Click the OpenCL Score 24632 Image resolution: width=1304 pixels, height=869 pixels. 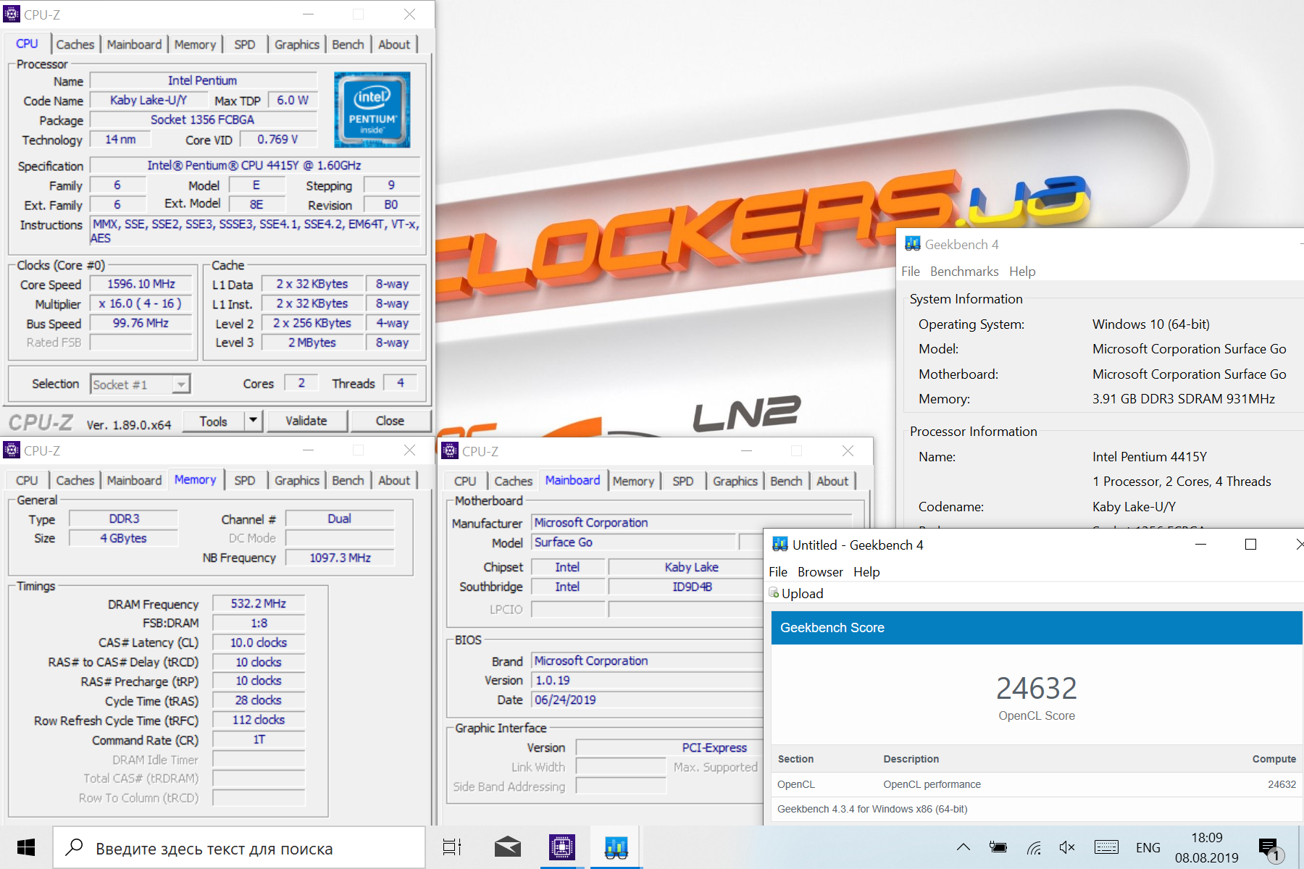(1037, 688)
